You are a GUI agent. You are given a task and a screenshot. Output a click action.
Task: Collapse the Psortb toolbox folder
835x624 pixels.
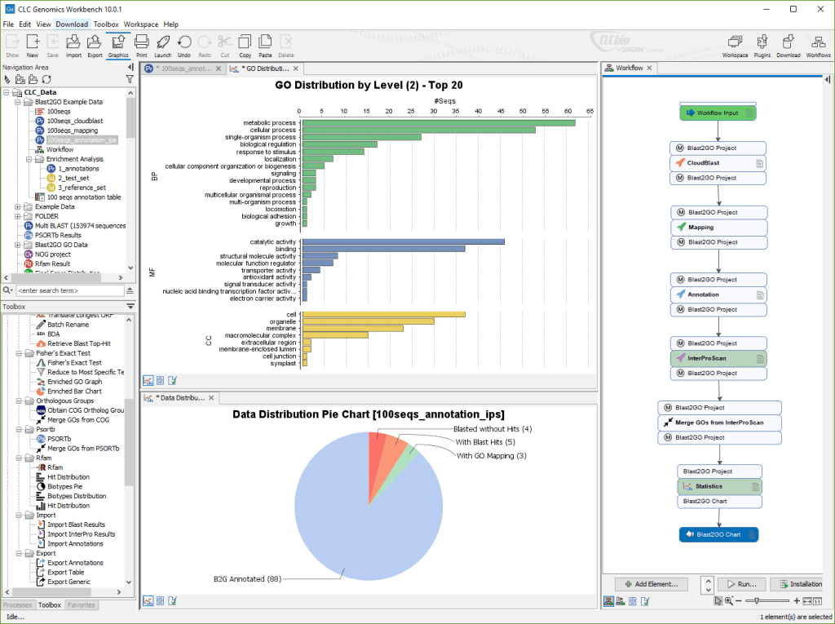19,429
